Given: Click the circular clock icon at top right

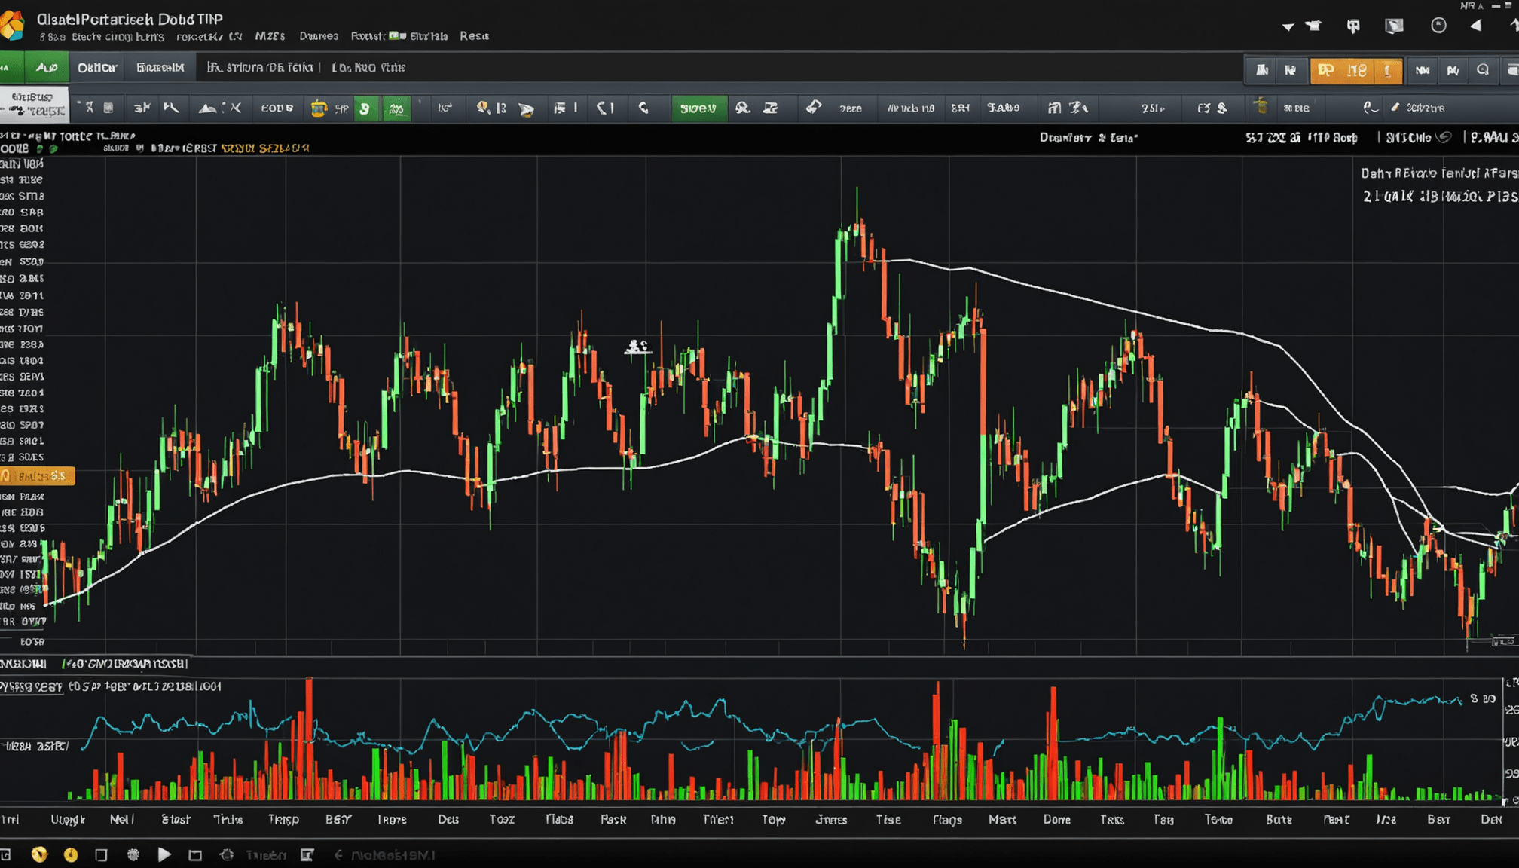Looking at the screenshot, I should pos(1438,26).
